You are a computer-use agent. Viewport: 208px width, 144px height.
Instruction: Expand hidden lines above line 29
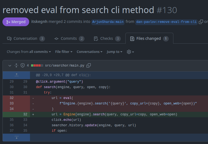(x=16, y=75)
